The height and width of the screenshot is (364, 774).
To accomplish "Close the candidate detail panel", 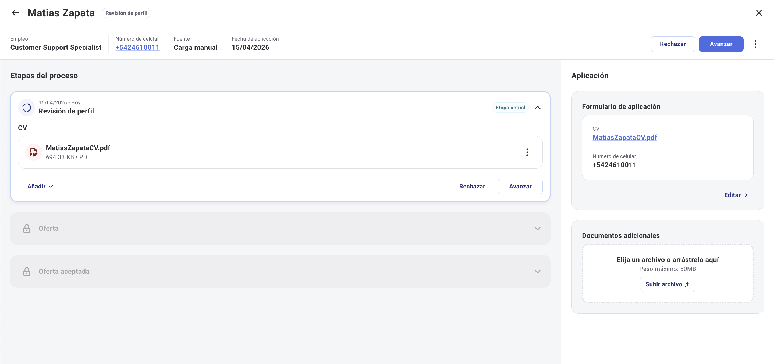I will click(759, 13).
